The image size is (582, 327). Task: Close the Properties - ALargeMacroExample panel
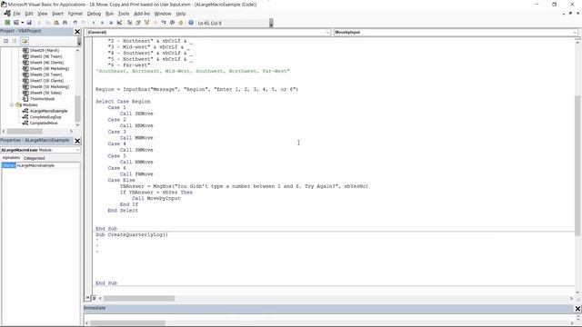[x=77, y=141]
